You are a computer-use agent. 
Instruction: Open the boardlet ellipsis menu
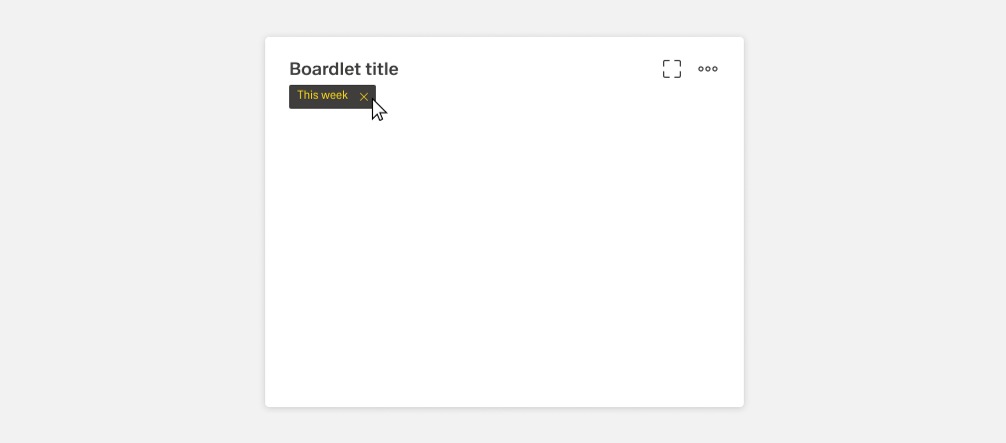708,69
